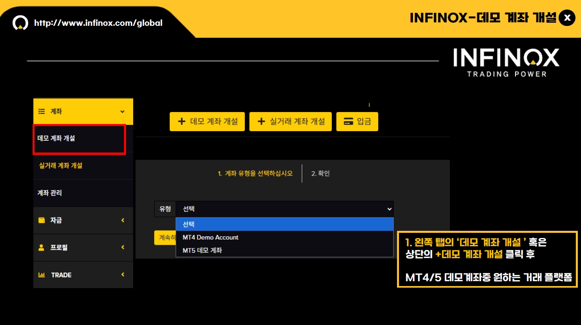Go to step 1. 계좌 유형을 선택하십시오

(x=255, y=174)
